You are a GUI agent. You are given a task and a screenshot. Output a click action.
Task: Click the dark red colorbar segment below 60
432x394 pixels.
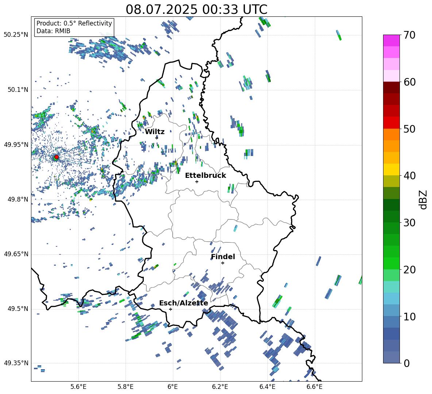[x=391, y=87]
